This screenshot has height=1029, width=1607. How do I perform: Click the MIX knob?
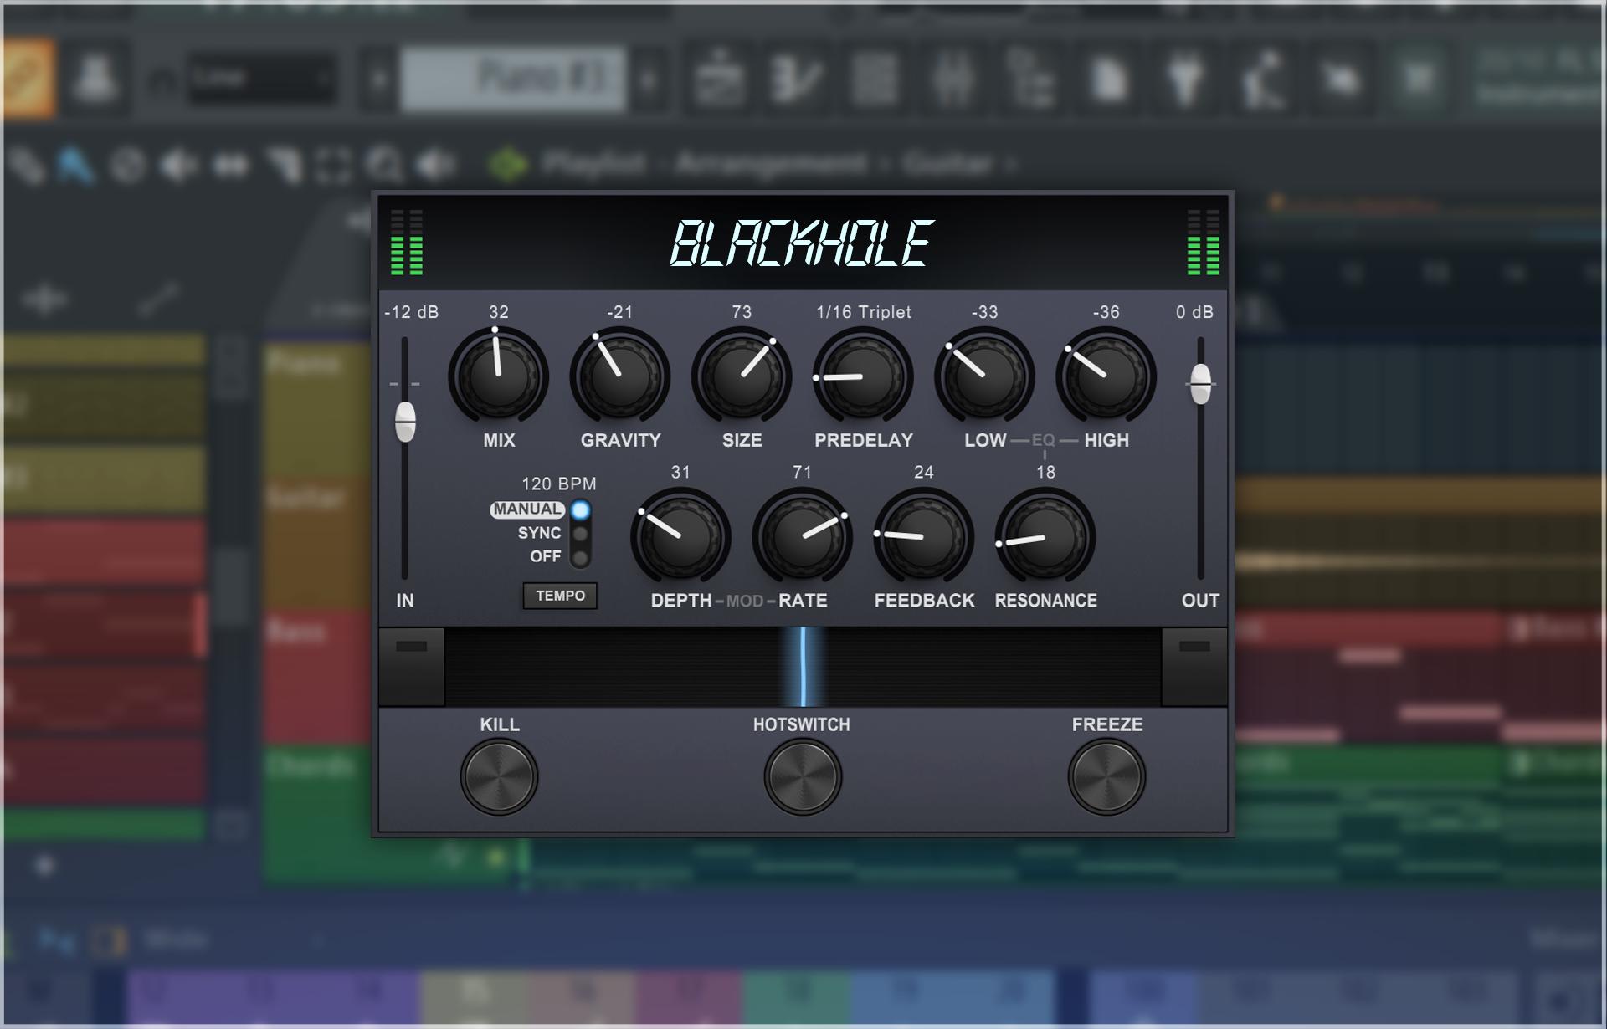[499, 376]
